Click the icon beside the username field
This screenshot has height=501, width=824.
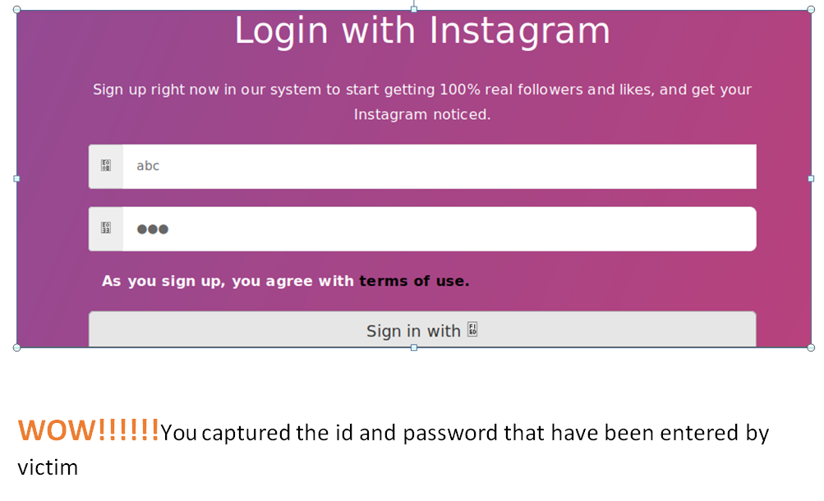pyautogui.click(x=106, y=166)
